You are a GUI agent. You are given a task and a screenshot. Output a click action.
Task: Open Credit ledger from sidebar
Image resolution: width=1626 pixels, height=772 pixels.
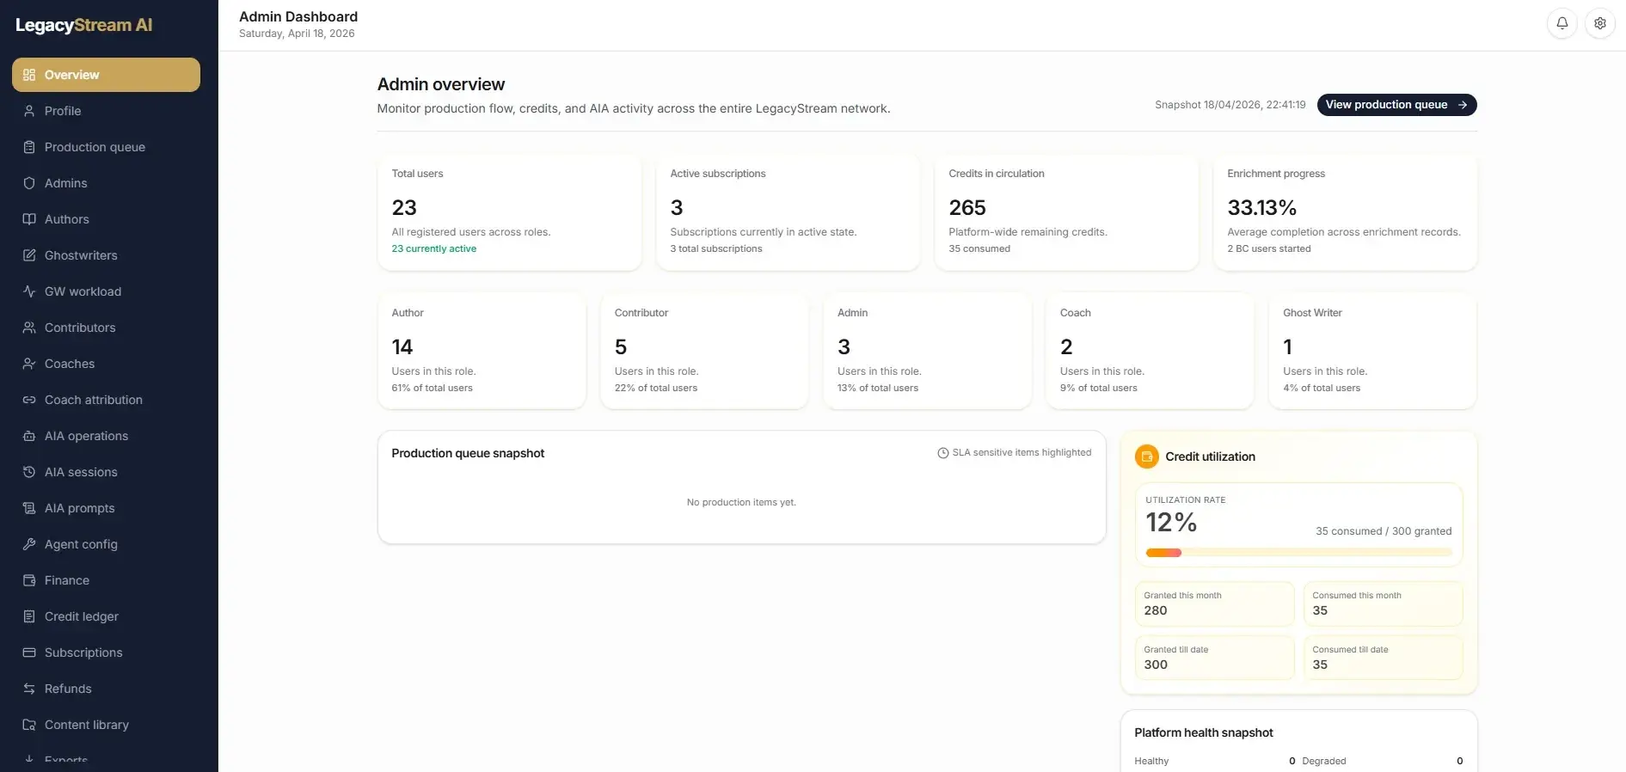106,616
